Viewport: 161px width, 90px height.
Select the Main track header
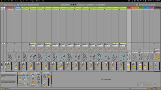157,8
